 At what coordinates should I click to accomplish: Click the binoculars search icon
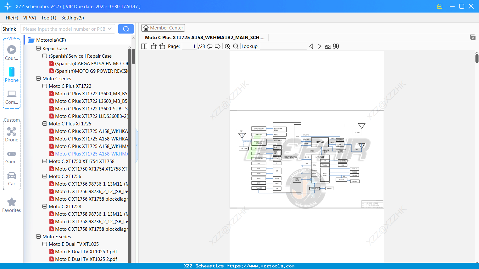click(336, 46)
